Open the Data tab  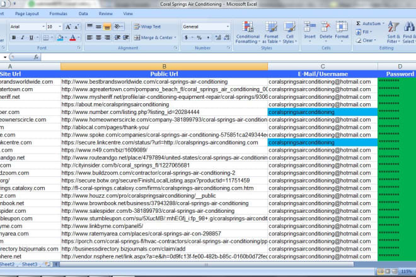pos(83,13)
